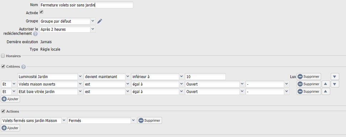The image size is (346, 137).
Task: Delete the Luminosité Jardin criterion
Action: [309, 77]
